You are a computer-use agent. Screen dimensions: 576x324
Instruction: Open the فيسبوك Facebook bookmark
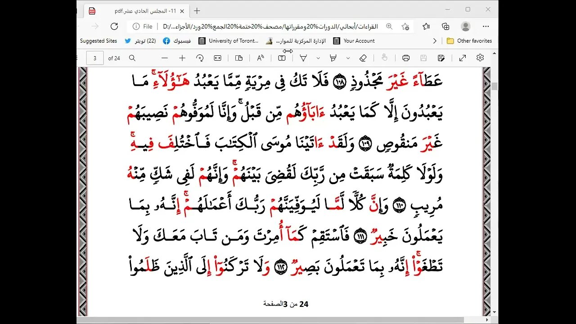pos(177,41)
